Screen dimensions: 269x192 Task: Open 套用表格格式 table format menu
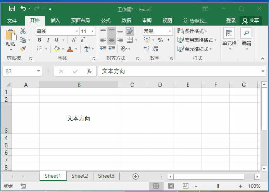tap(197, 40)
